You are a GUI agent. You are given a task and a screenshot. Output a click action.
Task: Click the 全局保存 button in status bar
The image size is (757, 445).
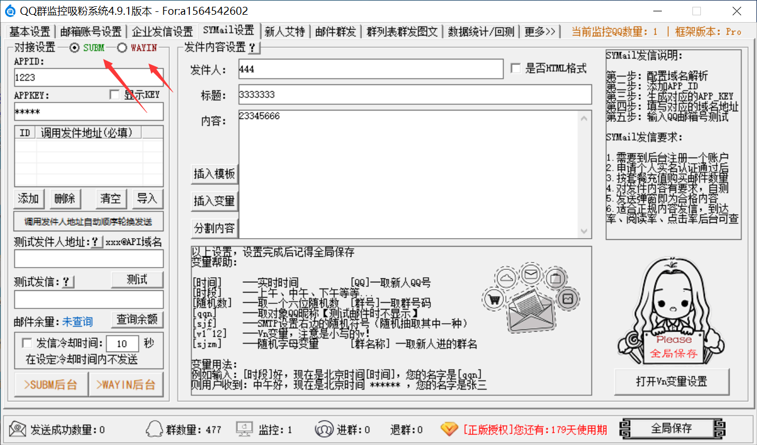click(x=672, y=429)
